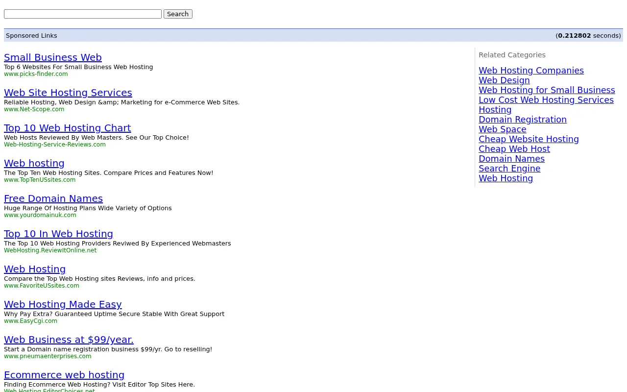Select Web Hosting for Small Business category
Screen dimensions: 627x392
547,90
